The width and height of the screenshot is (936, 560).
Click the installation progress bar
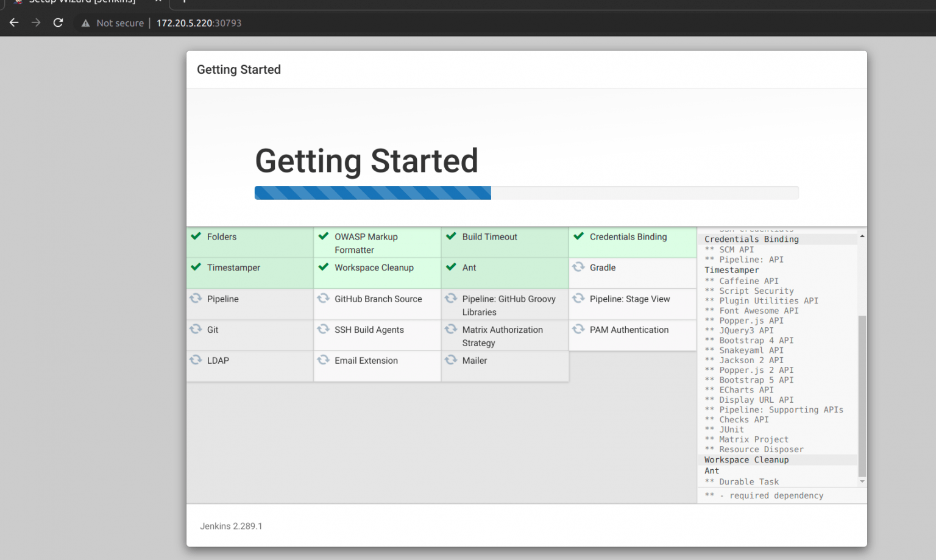pyautogui.click(x=526, y=193)
